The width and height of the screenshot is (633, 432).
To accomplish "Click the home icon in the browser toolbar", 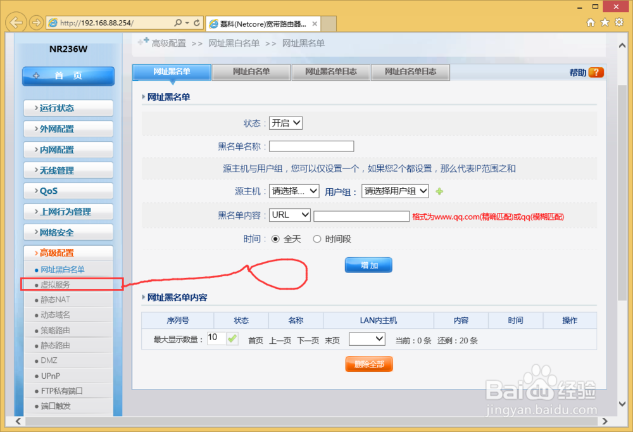I will click(x=590, y=22).
